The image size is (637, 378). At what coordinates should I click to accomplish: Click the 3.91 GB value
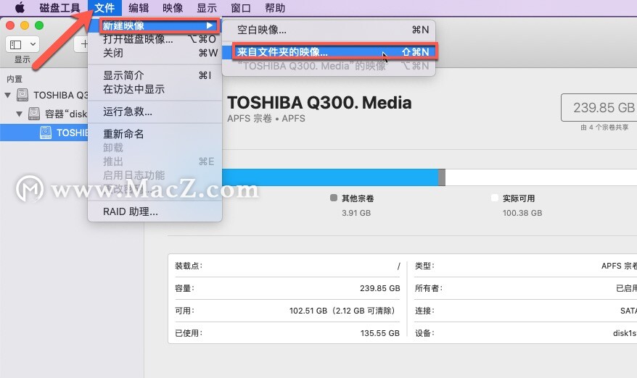(x=356, y=213)
